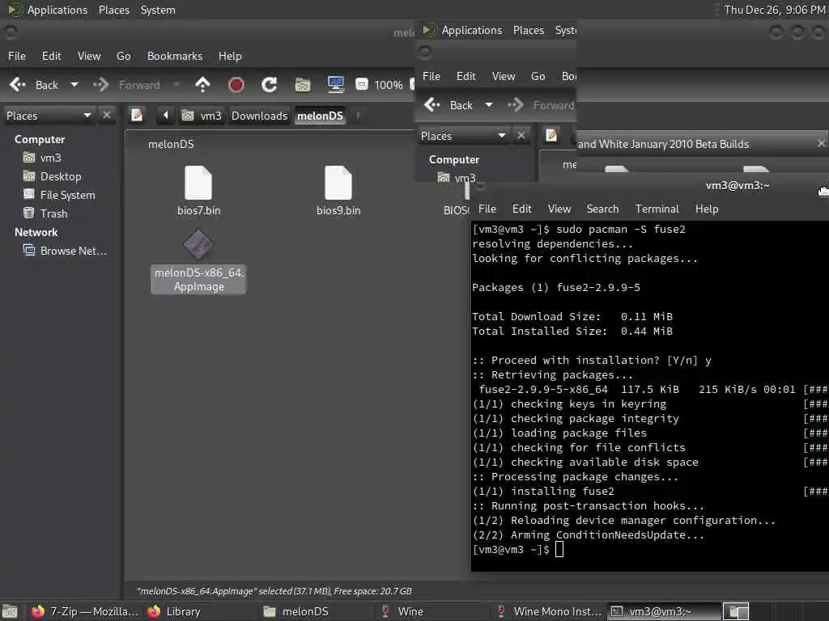Open System menu in top panel
The image size is (829, 621).
pos(158,10)
